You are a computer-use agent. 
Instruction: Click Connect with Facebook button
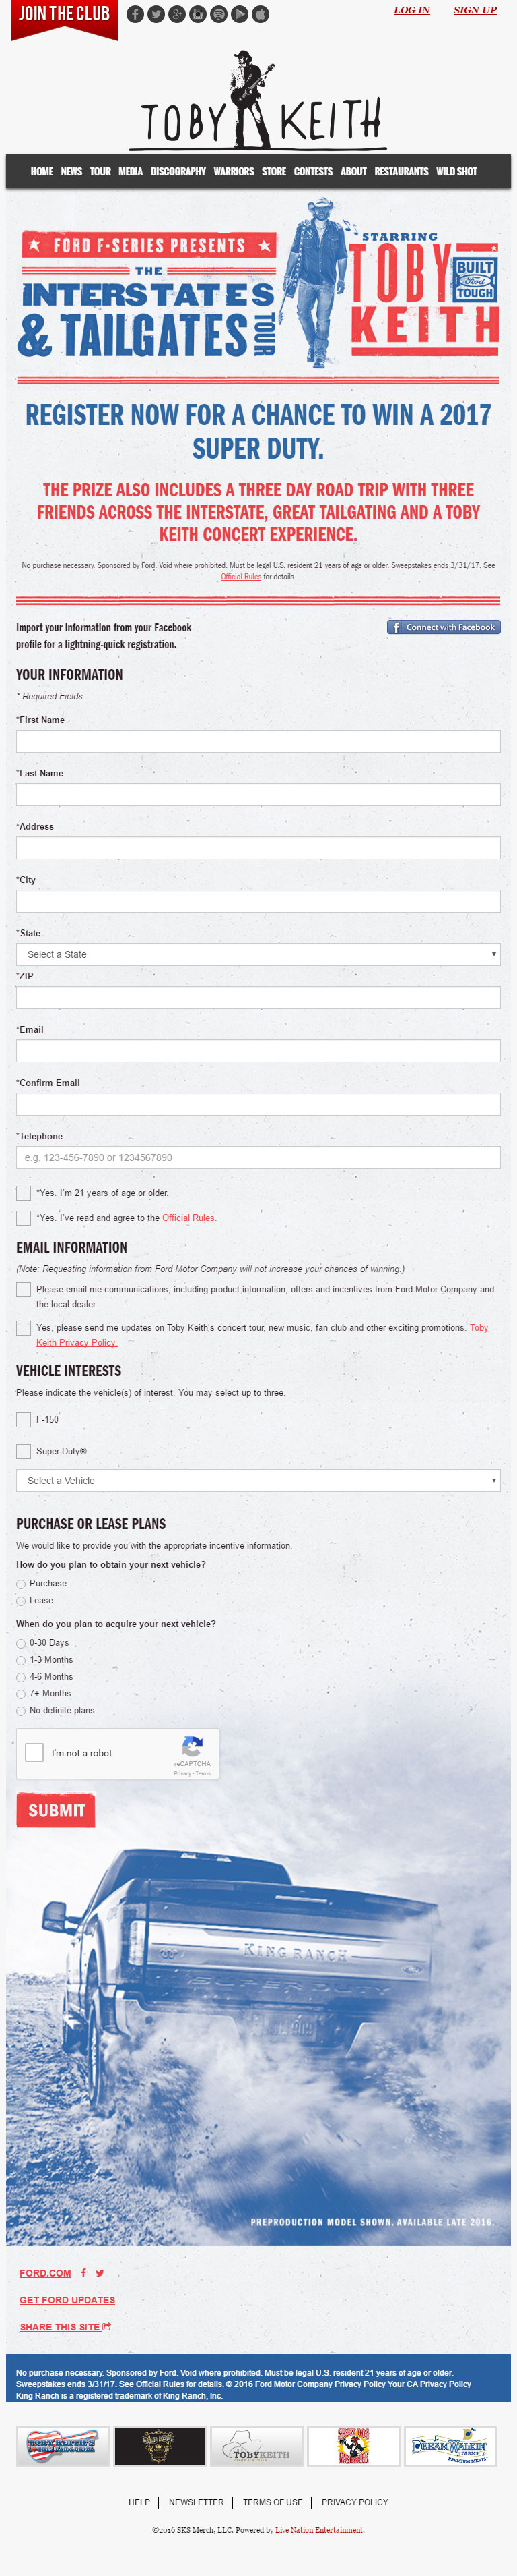(x=443, y=627)
